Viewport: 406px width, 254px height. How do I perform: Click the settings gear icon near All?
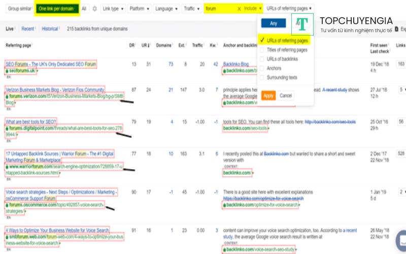click(x=94, y=9)
